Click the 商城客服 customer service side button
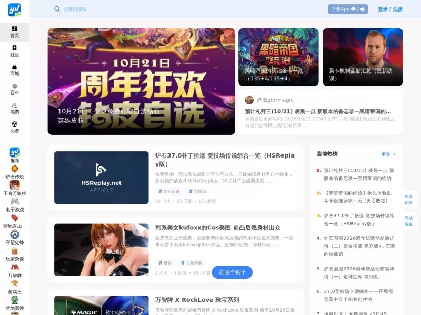 click(408, 221)
